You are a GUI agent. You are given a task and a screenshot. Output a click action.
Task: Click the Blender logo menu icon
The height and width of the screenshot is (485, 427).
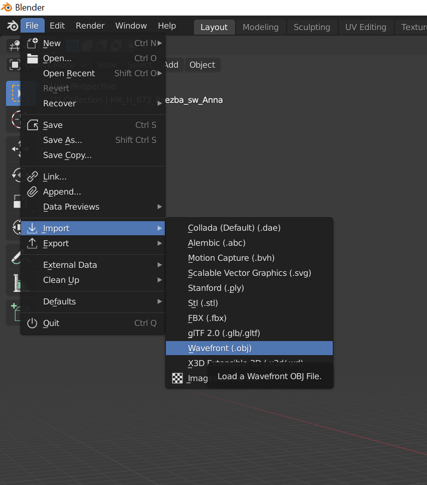(13, 26)
